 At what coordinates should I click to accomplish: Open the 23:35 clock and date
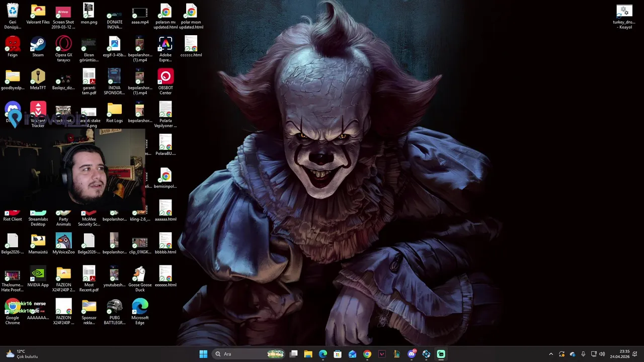coord(620,354)
